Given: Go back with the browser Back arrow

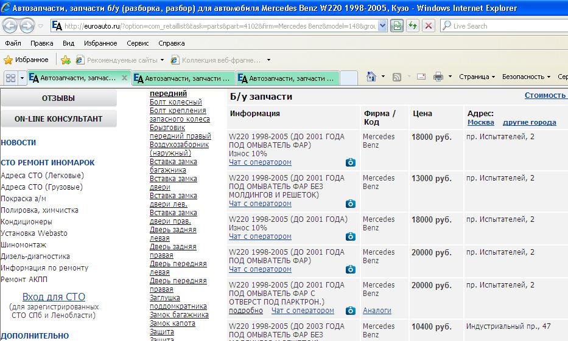Looking at the screenshot, I should pos(10,26).
